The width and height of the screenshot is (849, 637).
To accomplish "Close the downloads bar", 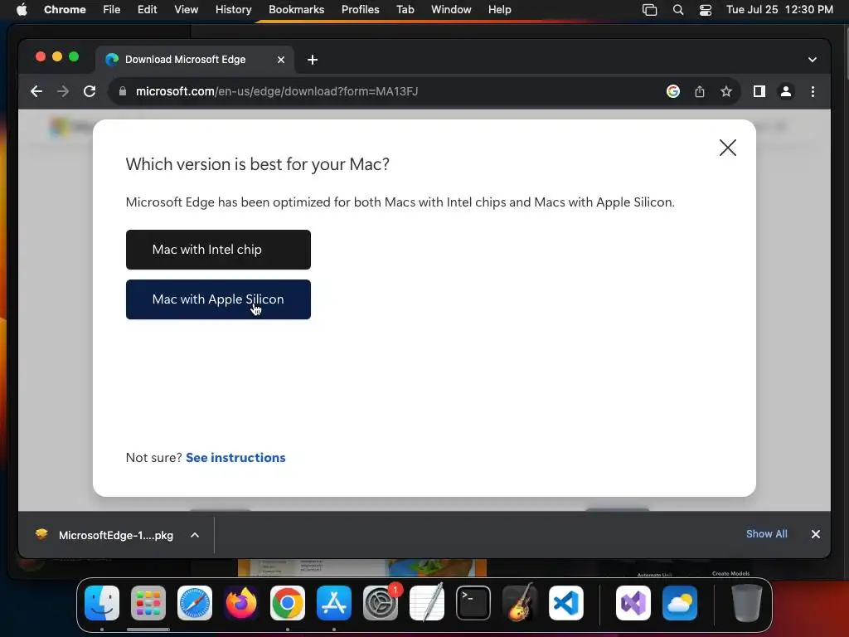I will pyautogui.click(x=816, y=534).
